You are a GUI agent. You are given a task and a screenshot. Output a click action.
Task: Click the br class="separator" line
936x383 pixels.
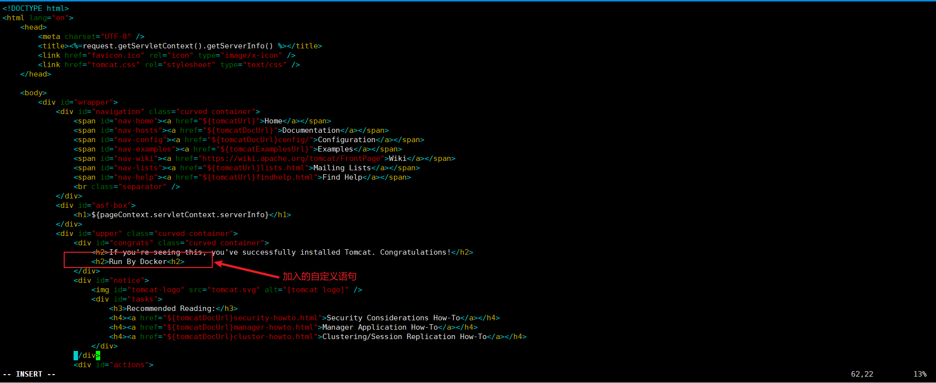pos(127,187)
